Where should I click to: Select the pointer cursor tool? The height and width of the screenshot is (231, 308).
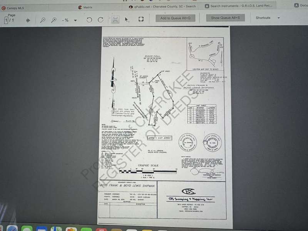click(x=127, y=20)
